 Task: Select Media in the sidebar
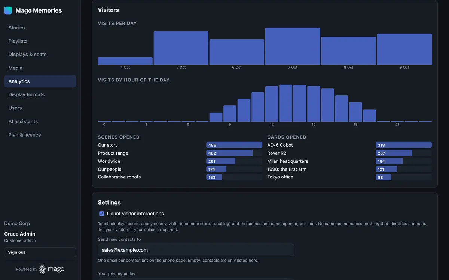point(40,68)
